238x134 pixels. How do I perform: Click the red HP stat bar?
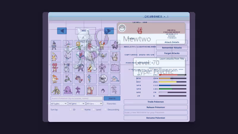pos(173,75)
